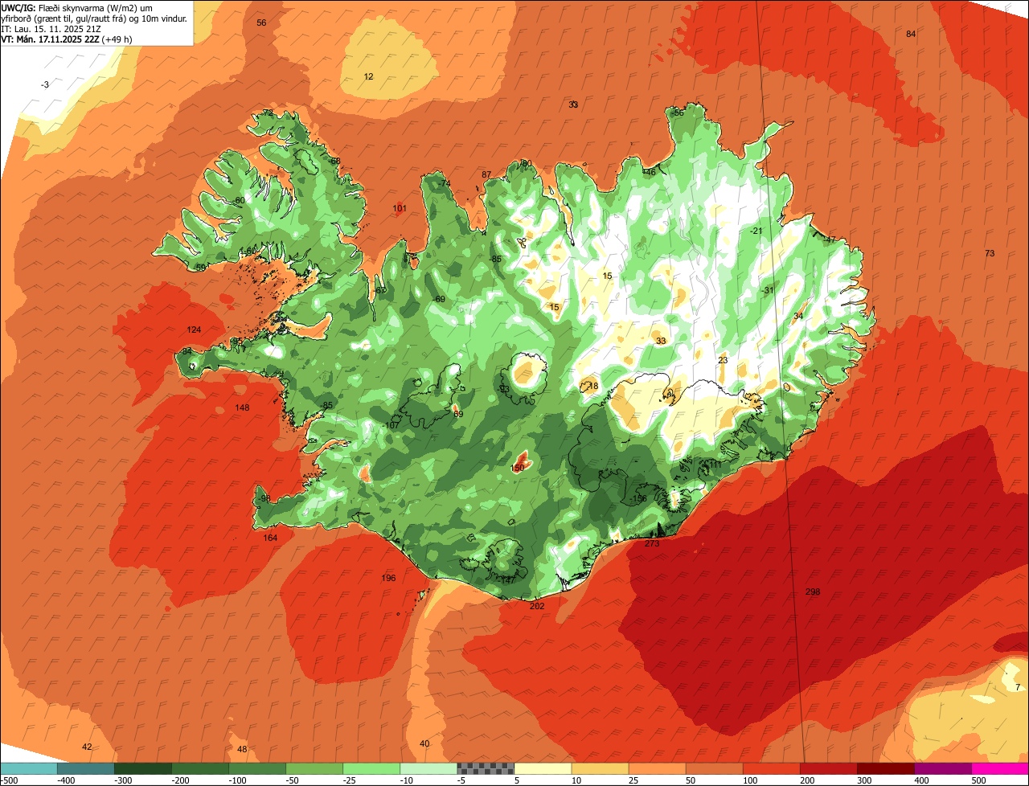The image size is (1029, 786).
Task: Click the 'VT: Mán. 17.11.2025 22Z (+49 h)' line
Action: point(67,39)
